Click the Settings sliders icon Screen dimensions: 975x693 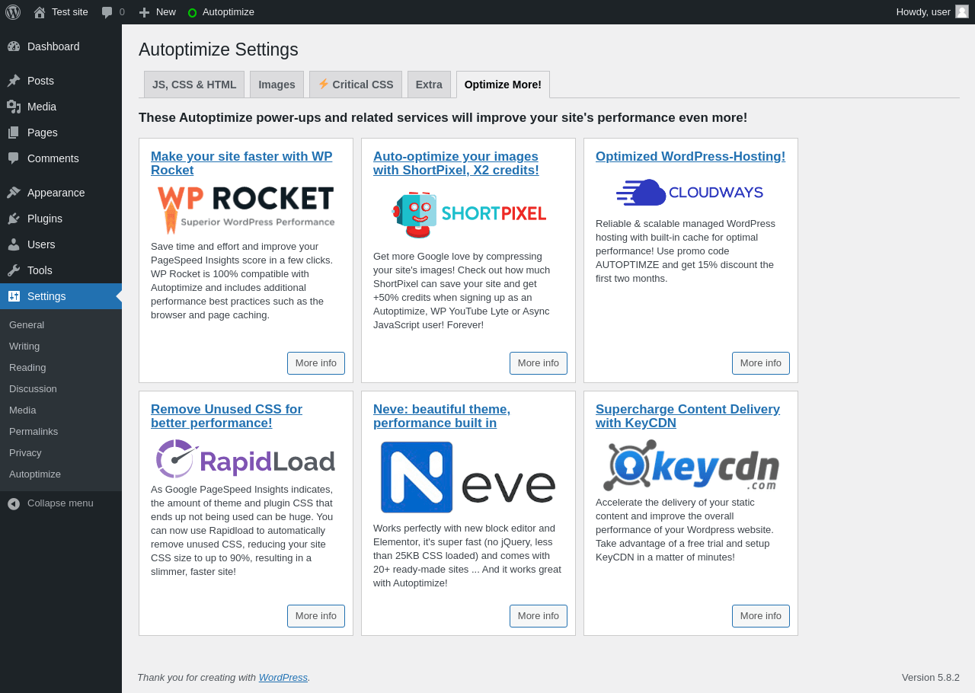click(x=14, y=296)
